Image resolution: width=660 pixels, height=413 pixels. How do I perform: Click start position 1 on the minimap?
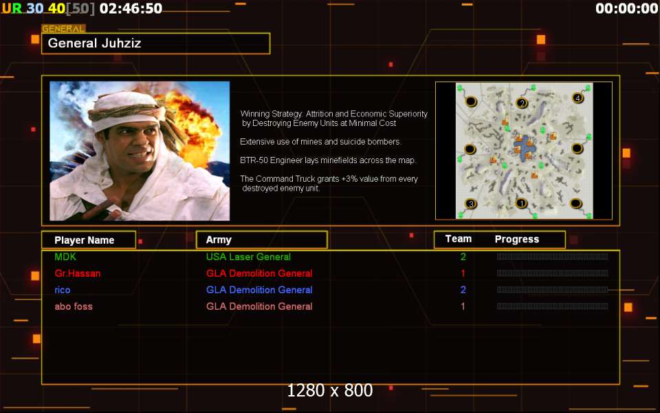[521, 203]
